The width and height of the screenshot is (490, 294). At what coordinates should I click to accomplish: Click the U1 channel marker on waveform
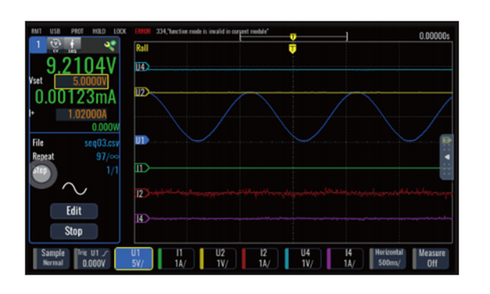click(x=142, y=139)
